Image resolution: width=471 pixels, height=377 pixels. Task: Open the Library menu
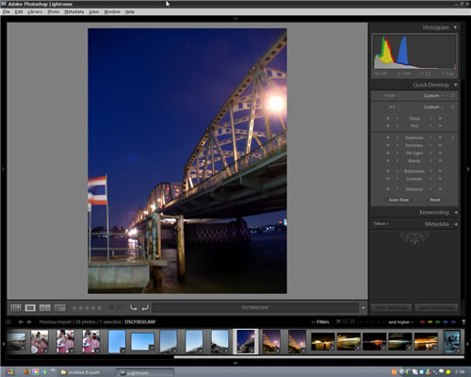[35, 11]
